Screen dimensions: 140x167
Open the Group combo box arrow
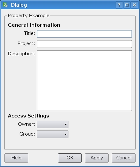(x=66, y=134)
